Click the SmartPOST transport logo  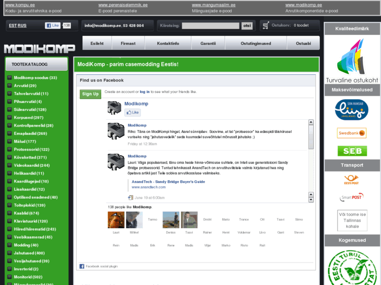click(x=351, y=197)
